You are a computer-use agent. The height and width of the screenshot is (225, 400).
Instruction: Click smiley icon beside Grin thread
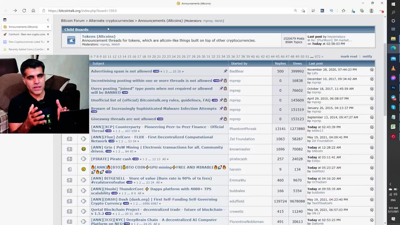83,149
